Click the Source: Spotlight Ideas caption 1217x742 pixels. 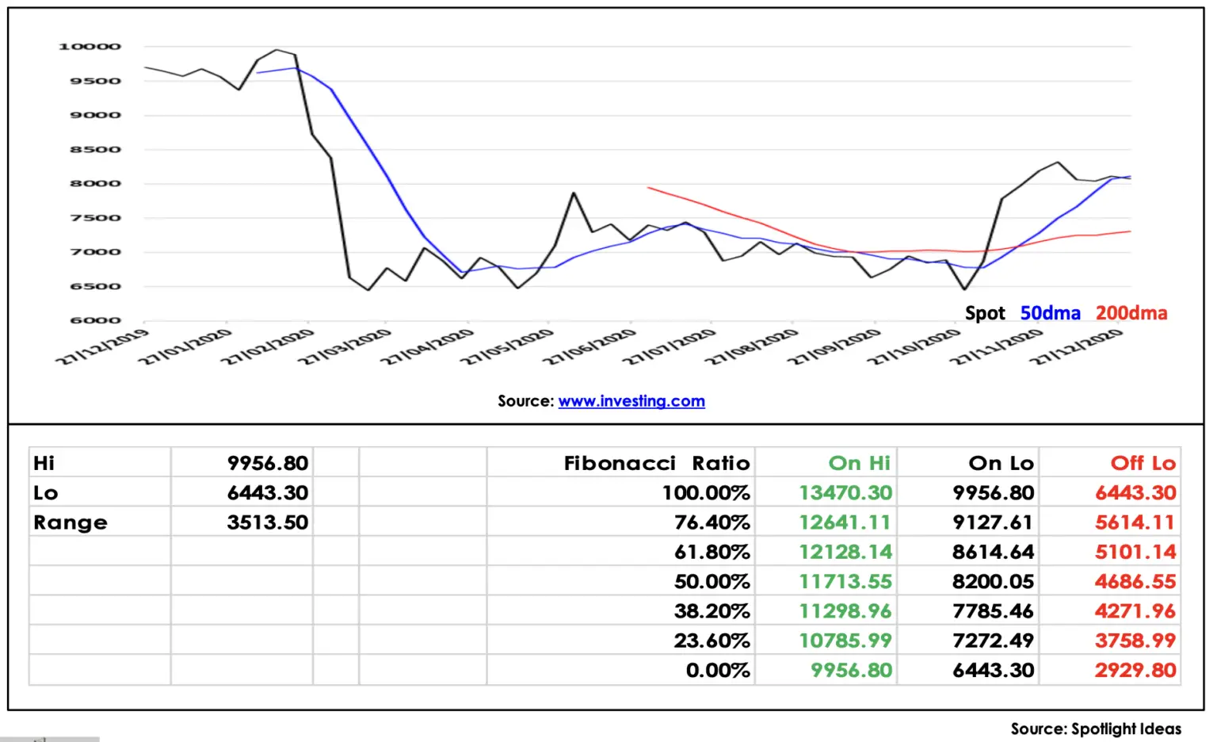point(1096,729)
